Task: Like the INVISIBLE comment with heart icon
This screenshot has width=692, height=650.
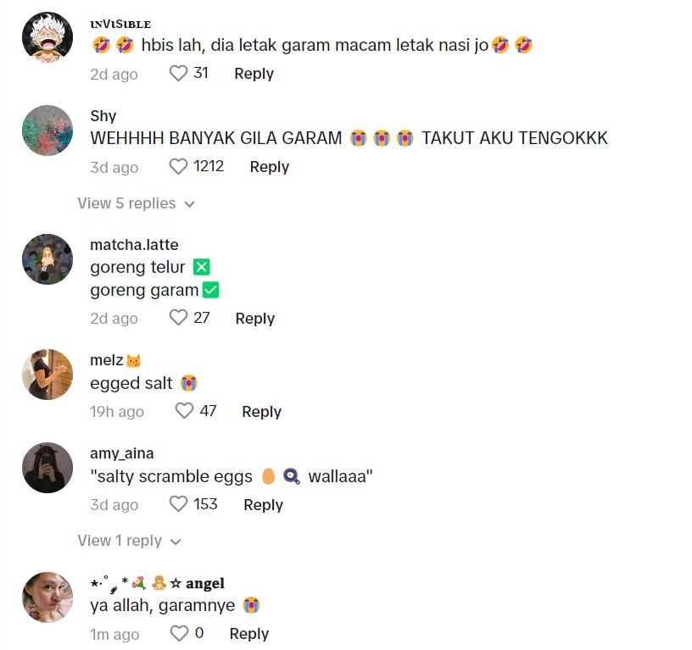Action: 178,73
